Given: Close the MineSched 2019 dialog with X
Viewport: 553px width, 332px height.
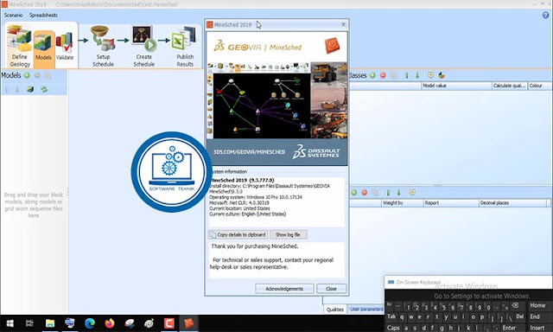Looking at the screenshot, I should pos(343,24).
